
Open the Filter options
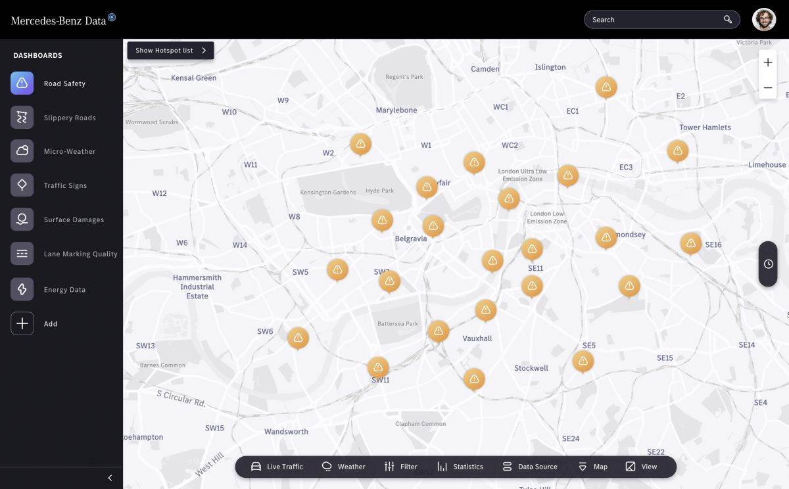click(x=401, y=466)
